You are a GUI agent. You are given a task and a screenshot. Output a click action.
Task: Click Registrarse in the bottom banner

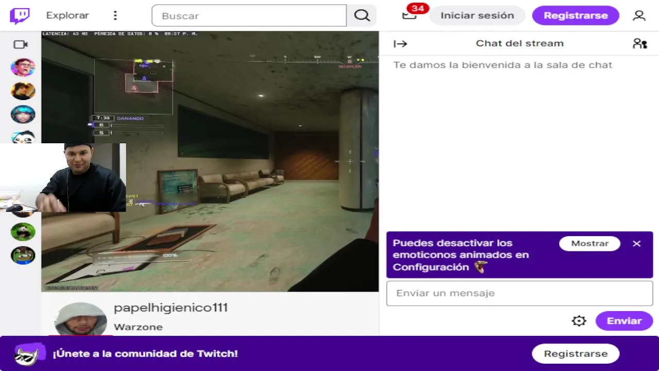point(576,354)
